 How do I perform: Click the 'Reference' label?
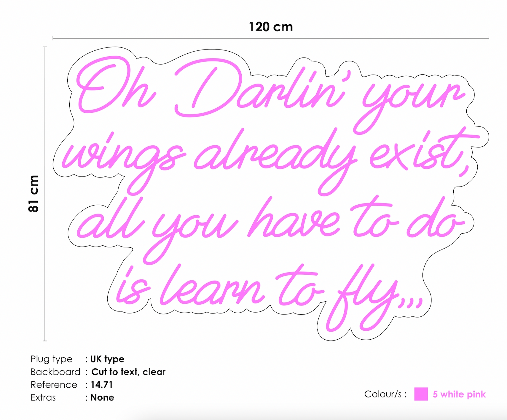coord(54,385)
